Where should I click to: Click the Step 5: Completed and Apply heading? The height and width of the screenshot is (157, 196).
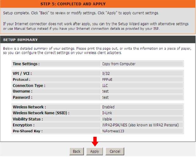[73, 4]
